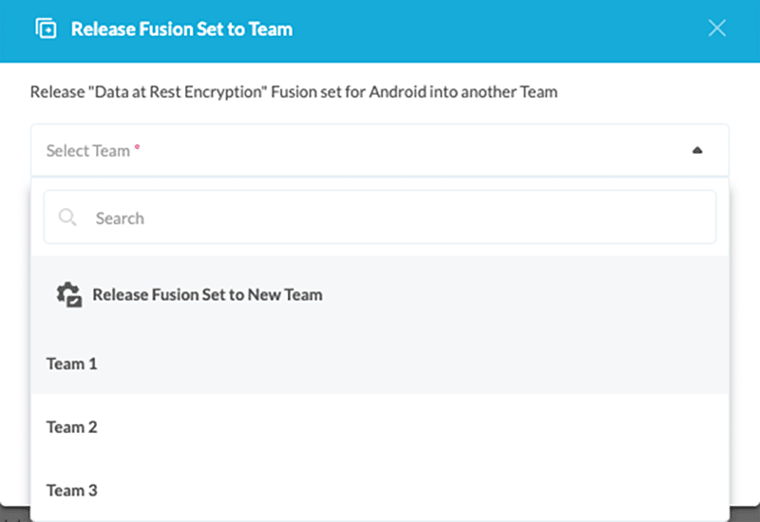The image size is (760, 522).
Task: Select the Team 3 option
Action: (72, 491)
